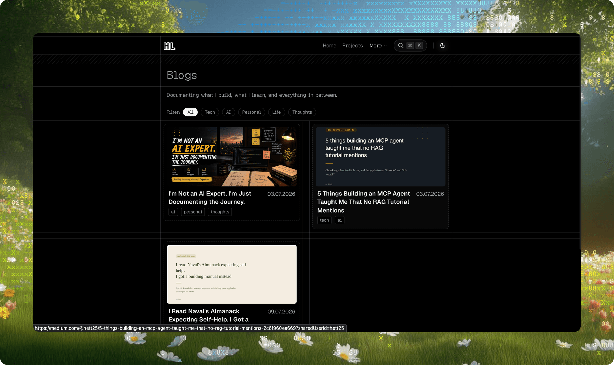Click 'ai' tag on MCP post
The width and height of the screenshot is (614, 365).
[x=340, y=220]
